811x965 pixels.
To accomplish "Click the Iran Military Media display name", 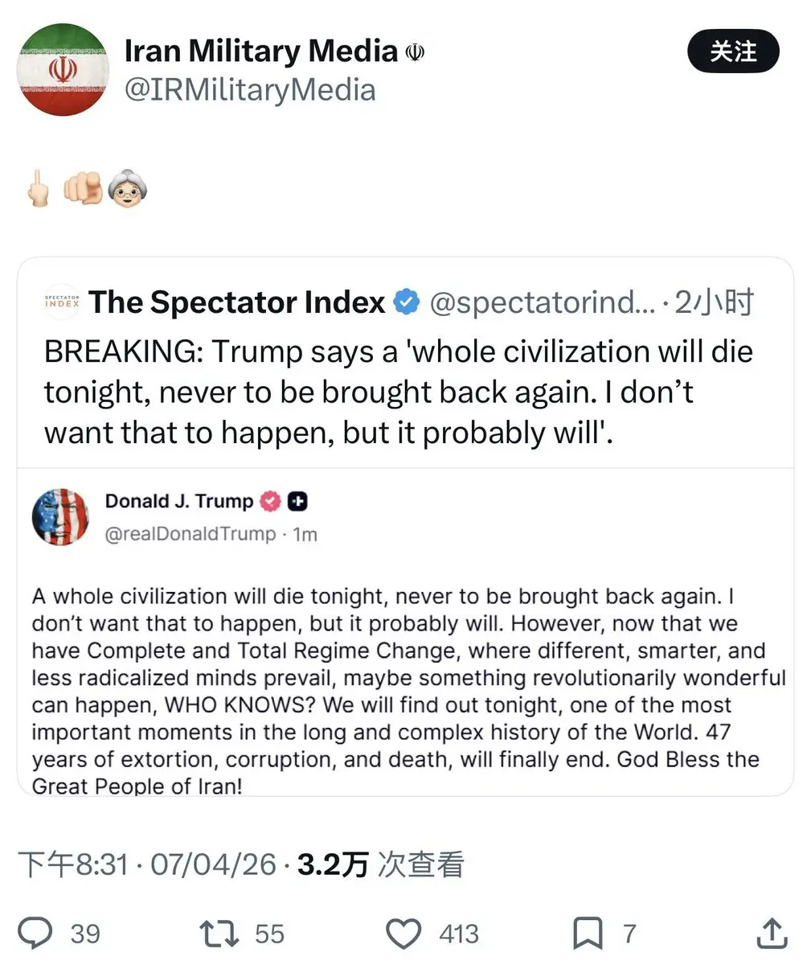I will [260, 51].
